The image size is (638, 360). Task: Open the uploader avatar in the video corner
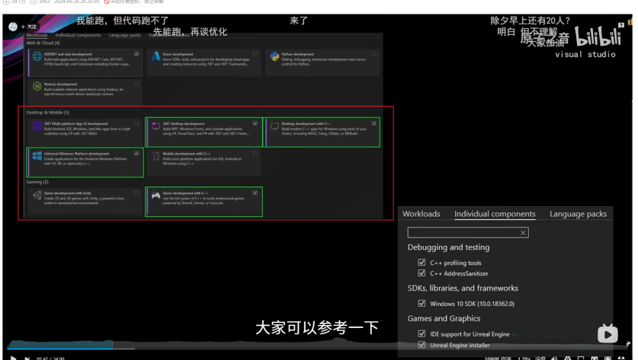(x=13, y=27)
